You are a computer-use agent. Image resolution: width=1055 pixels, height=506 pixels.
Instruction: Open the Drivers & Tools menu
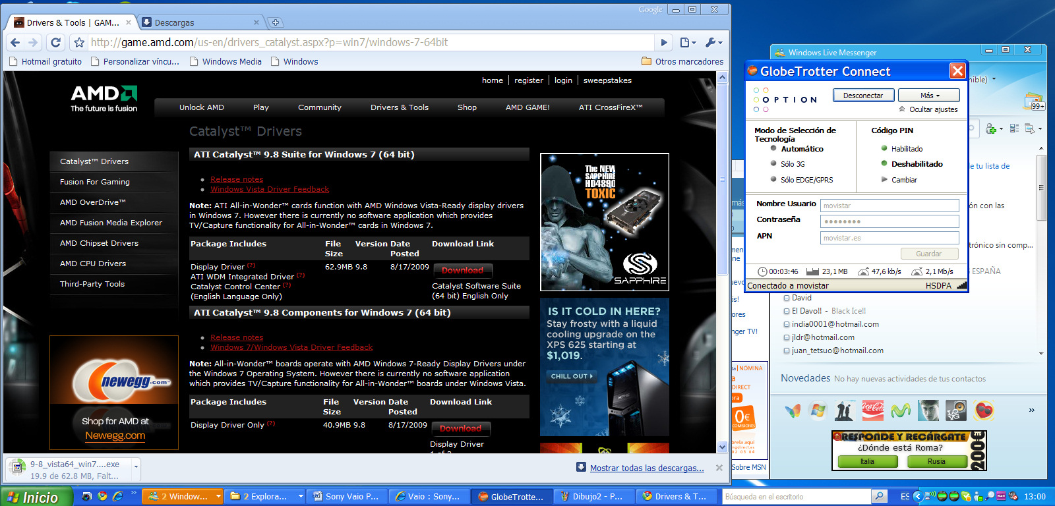pyautogui.click(x=399, y=107)
